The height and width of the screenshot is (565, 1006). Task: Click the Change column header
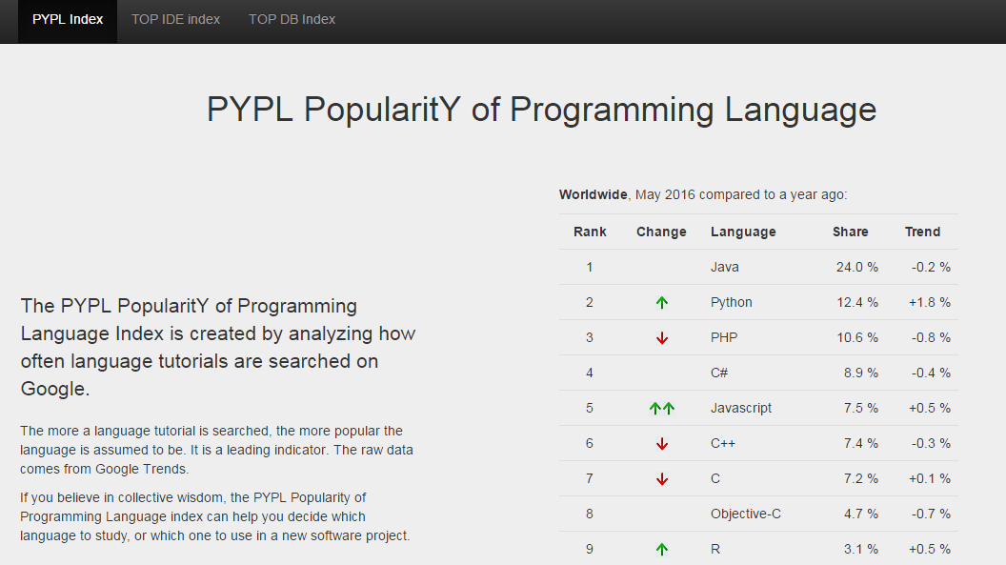pyautogui.click(x=661, y=232)
